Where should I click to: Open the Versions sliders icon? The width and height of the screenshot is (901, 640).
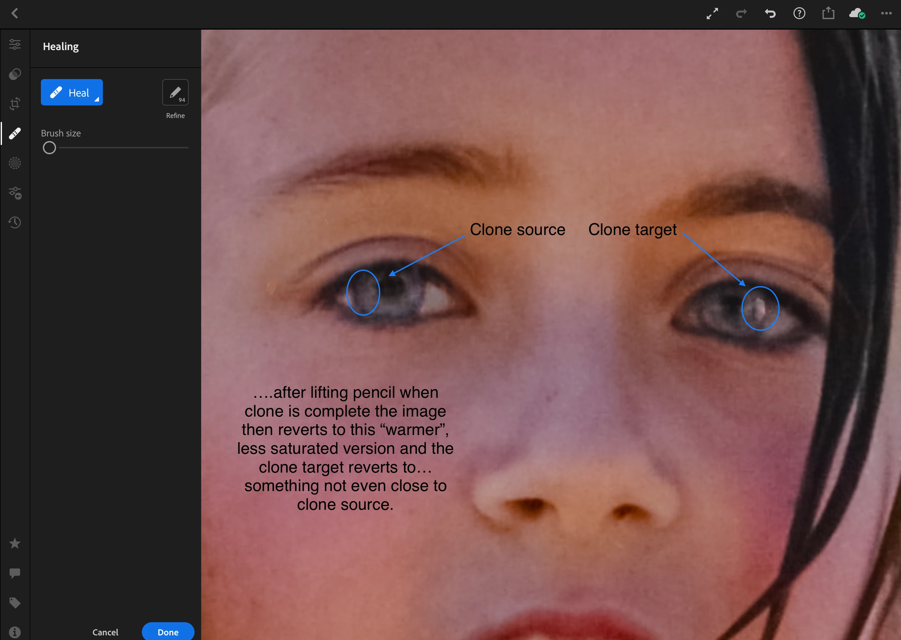click(x=15, y=193)
